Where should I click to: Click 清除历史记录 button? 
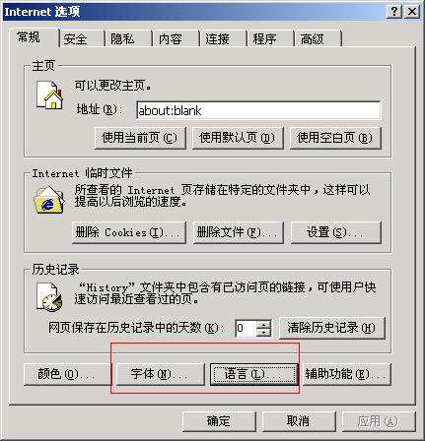point(332,328)
